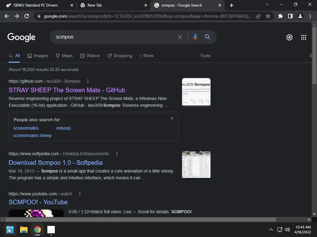Open the network status tray icon
The height and width of the screenshot is (237, 317).
(280, 230)
